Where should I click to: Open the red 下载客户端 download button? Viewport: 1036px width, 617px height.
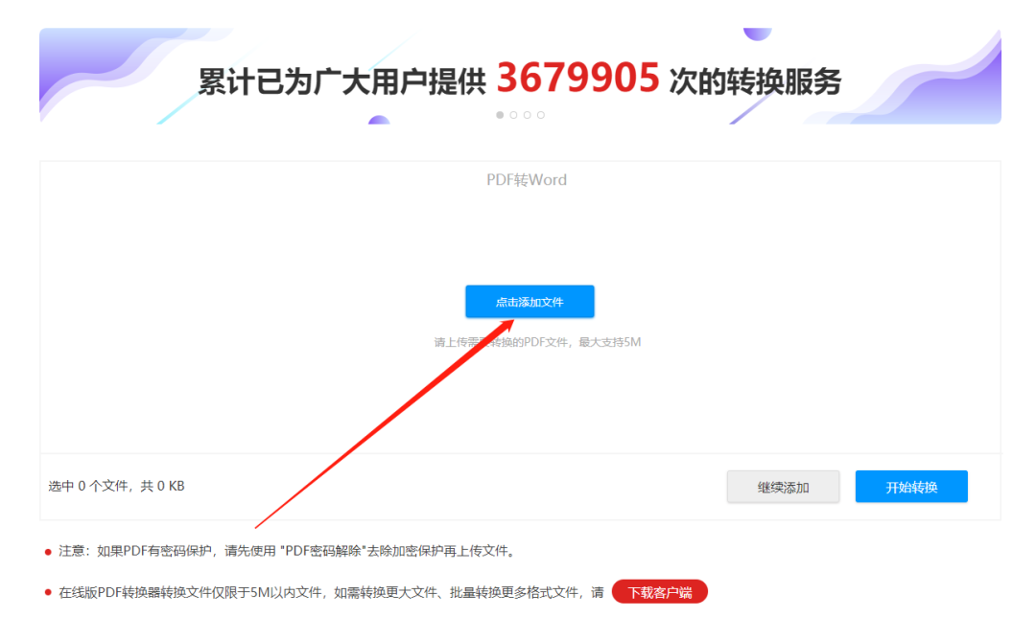coord(659,592)
